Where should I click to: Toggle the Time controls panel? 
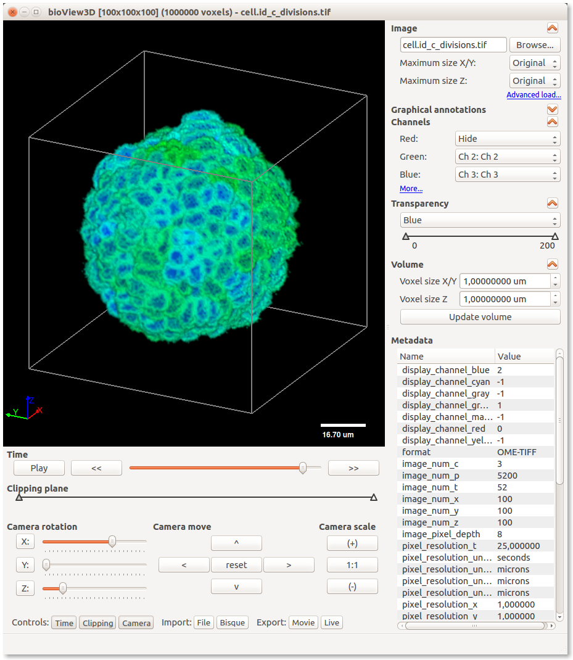[64, 623]
